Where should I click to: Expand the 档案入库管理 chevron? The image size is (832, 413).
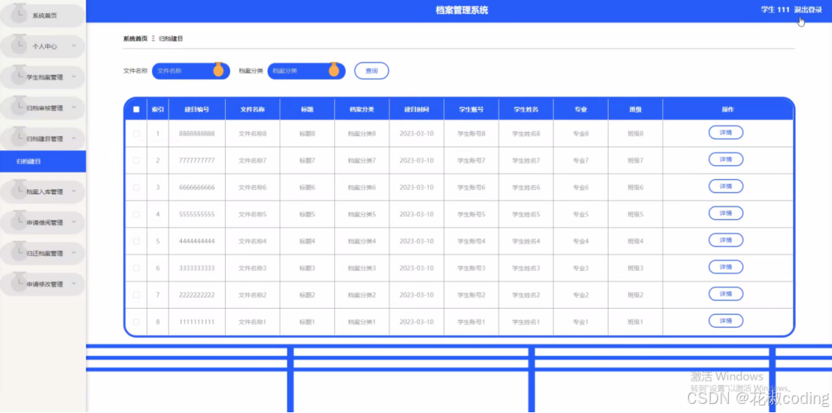pos(74,191)
